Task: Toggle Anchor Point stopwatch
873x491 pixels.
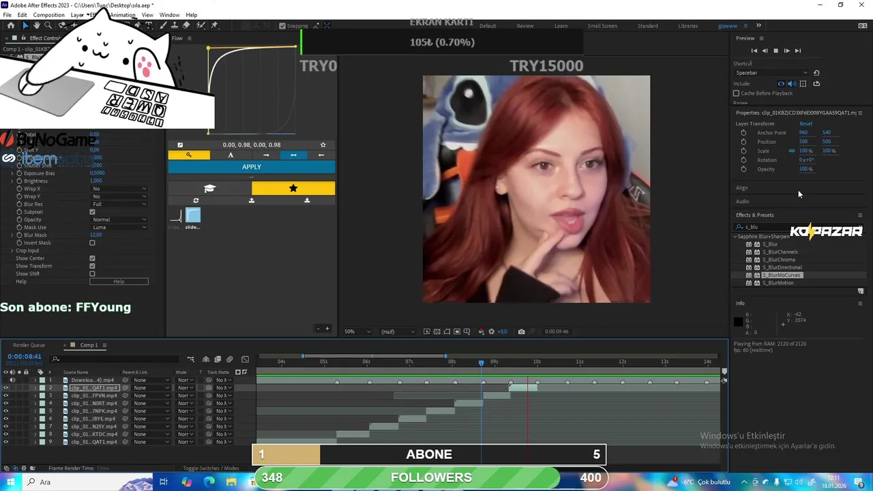Action: coord(743,132)
